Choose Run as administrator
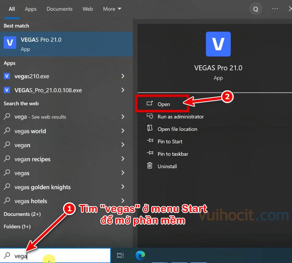Screen dimensions: 292x263 180,116
